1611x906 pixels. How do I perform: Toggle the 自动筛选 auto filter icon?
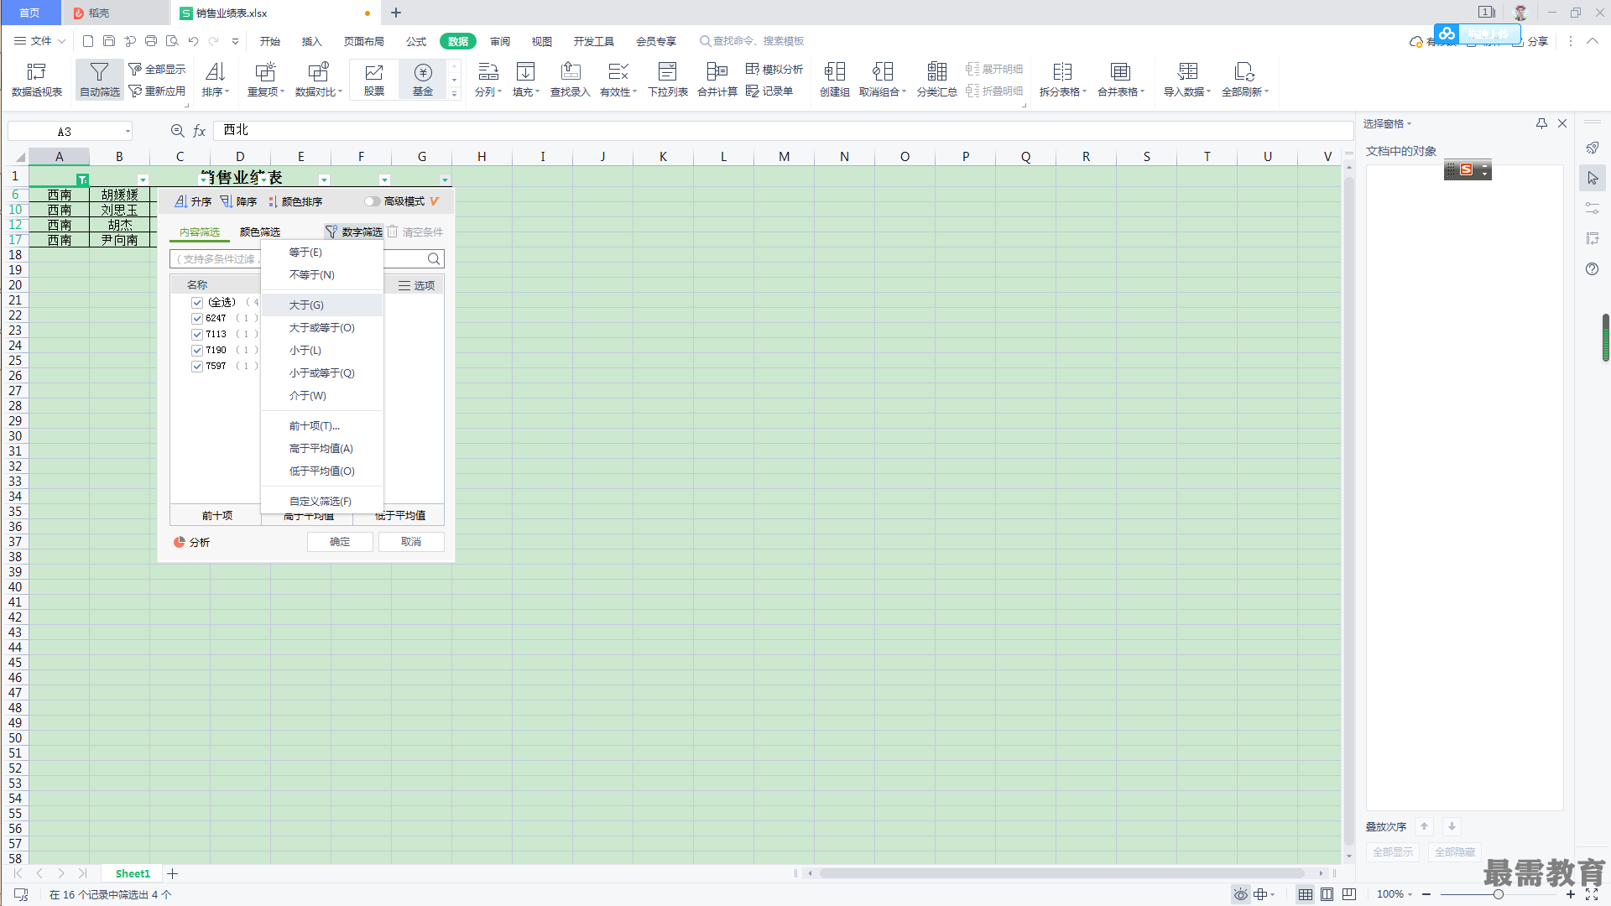(100, 80)
